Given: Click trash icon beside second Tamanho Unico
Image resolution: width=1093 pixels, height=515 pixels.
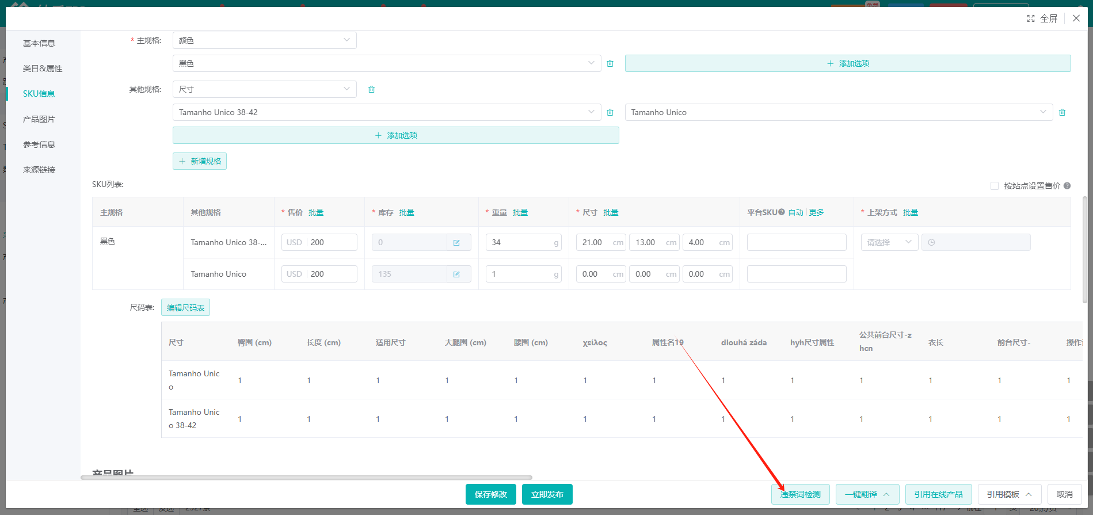Looking at the screenshot, I should 1062,112.
